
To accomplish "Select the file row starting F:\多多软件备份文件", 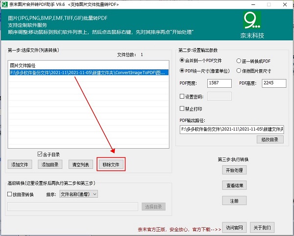I will [89, 73].
